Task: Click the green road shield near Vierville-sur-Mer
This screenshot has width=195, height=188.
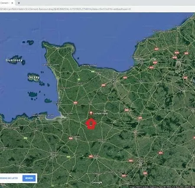Action: click(x=93, y=72)
